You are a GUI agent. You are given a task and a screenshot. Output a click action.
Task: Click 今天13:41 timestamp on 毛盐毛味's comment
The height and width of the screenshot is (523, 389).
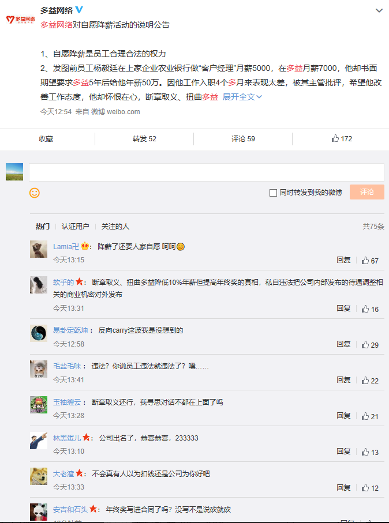[69, 379]
